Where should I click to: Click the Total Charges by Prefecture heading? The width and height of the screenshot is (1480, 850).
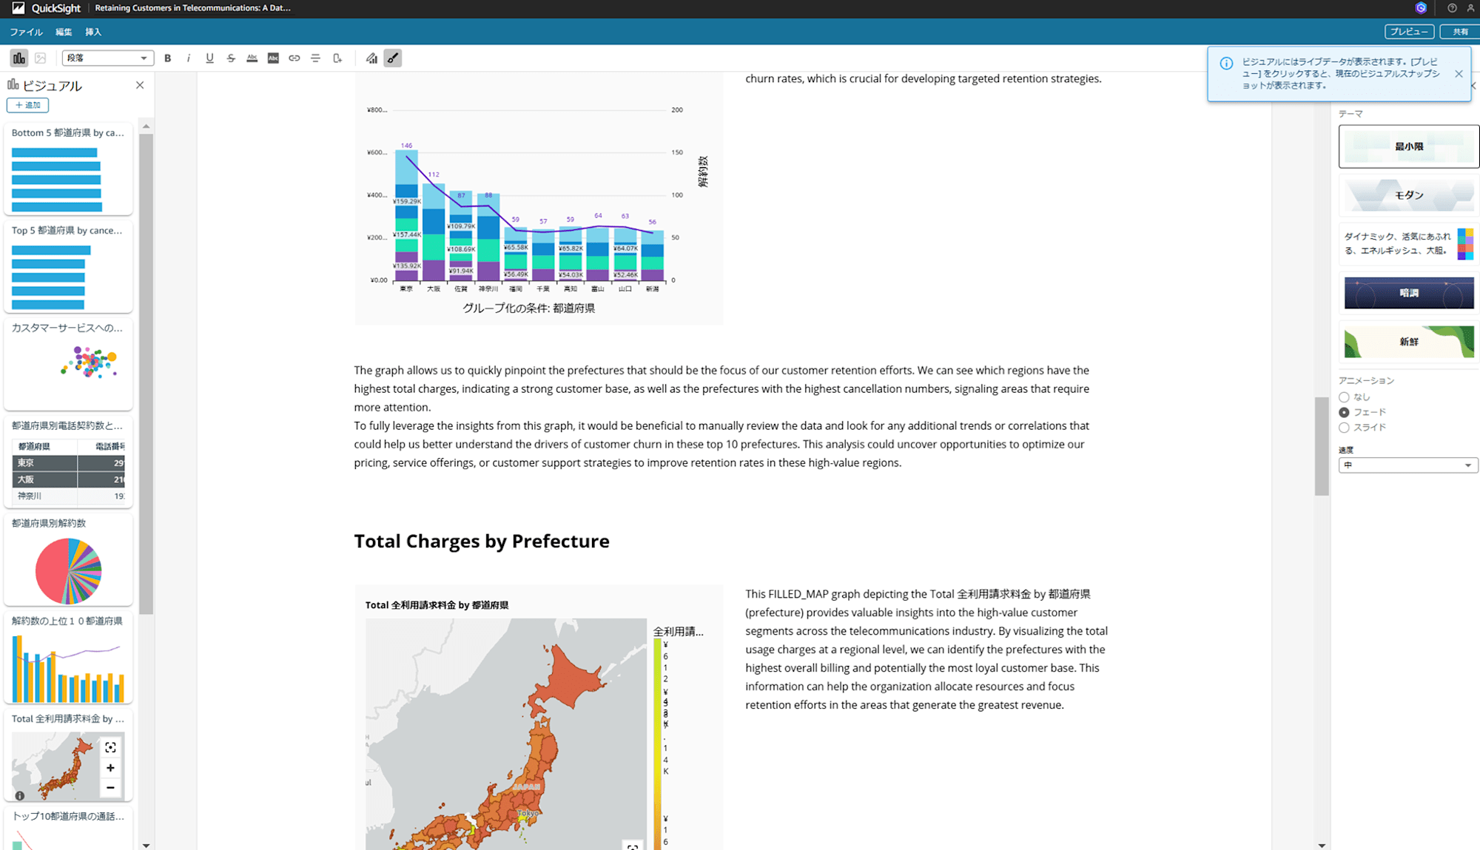coord(482,541)
